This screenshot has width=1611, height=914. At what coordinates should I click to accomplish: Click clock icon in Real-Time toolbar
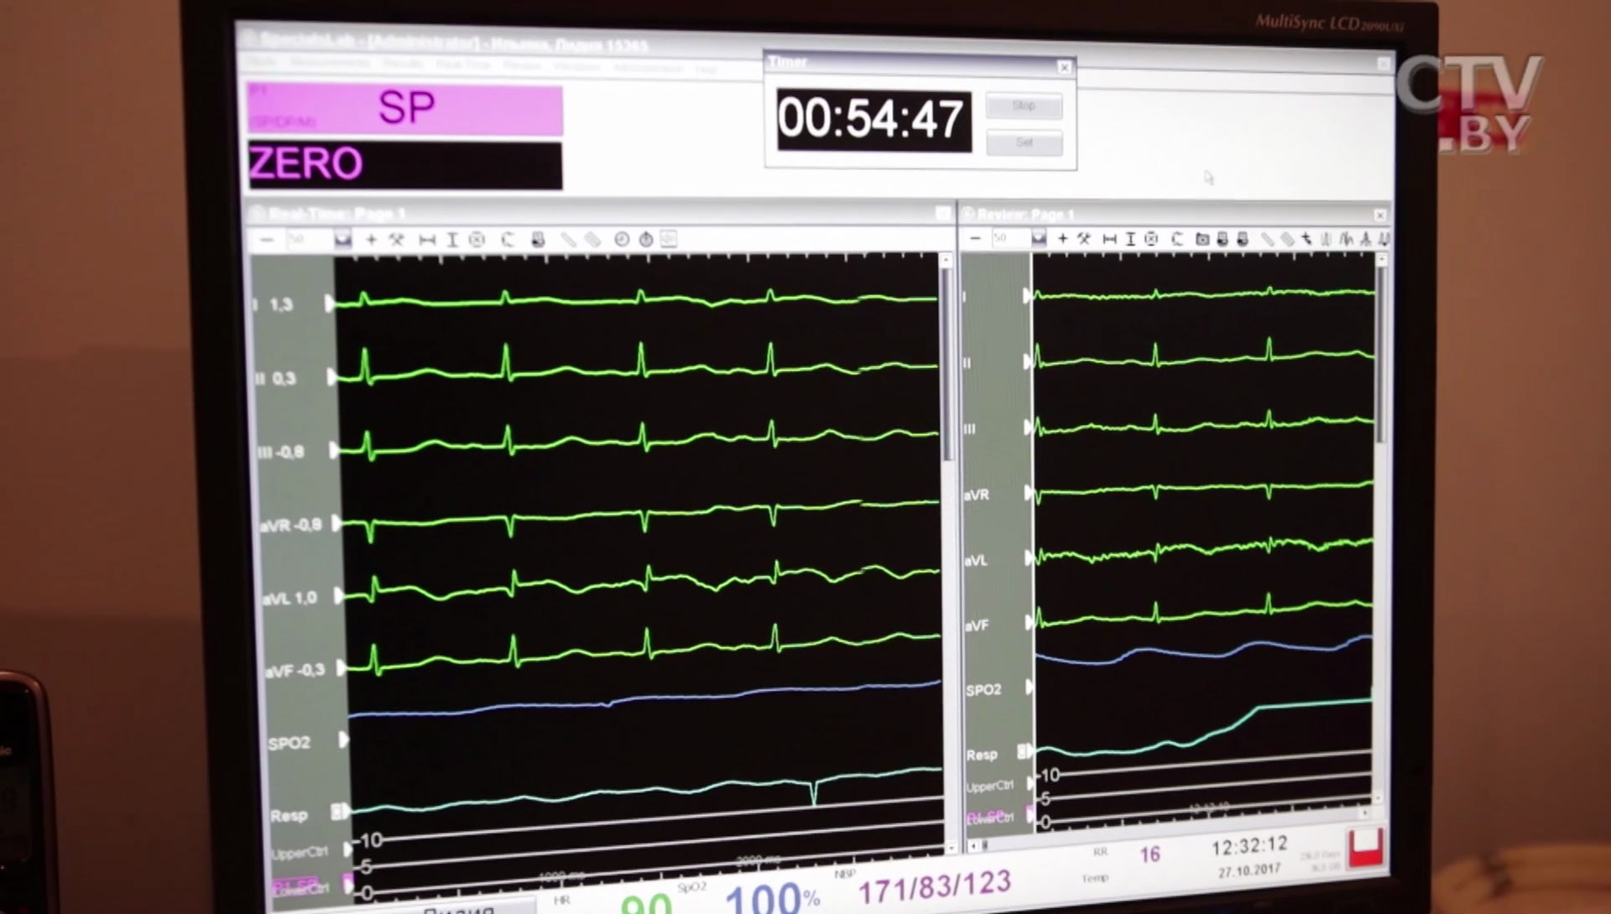pos(622,240)
